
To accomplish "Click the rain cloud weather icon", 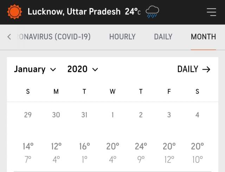I will pos(152,12).
